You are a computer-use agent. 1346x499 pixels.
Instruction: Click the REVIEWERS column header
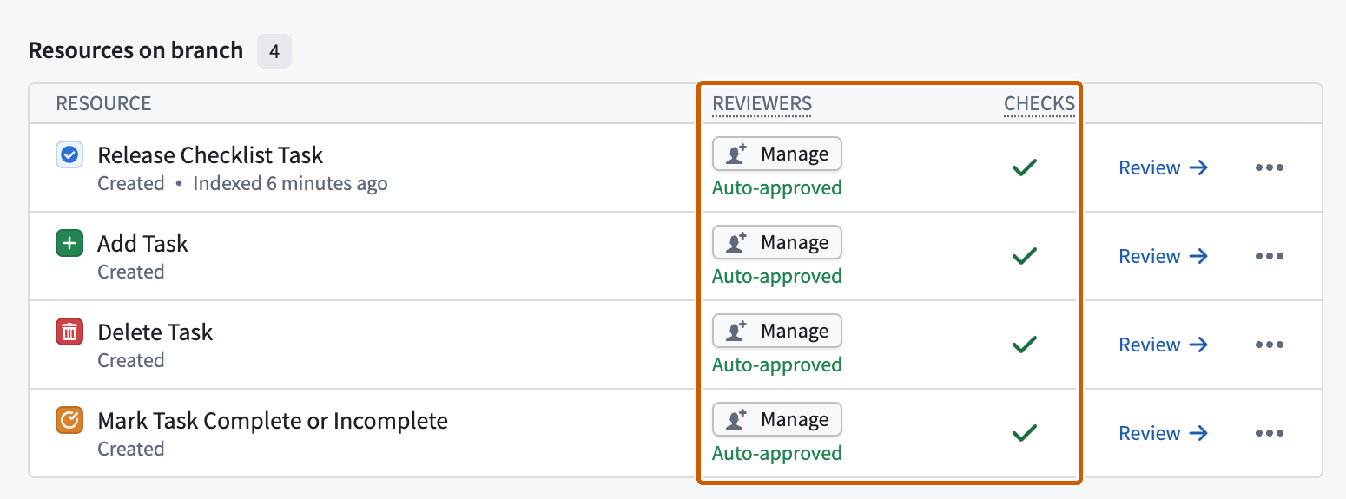(762, 104)
